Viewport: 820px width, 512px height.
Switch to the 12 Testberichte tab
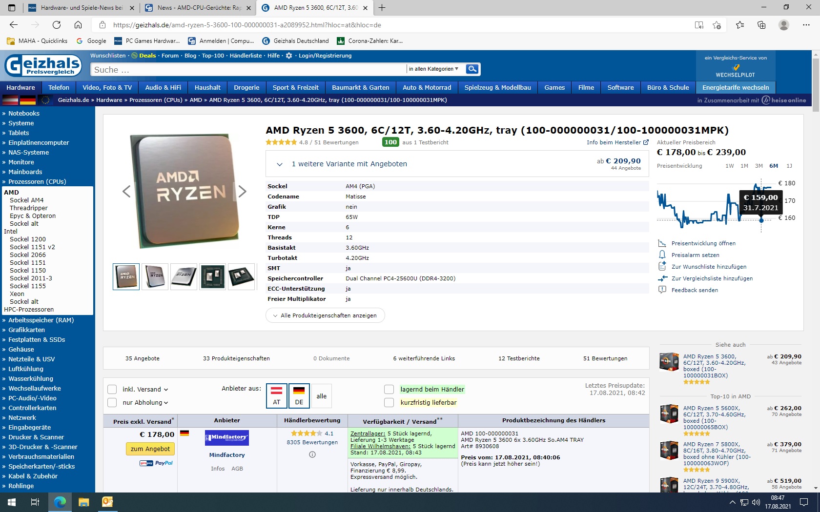coord(519,358)
